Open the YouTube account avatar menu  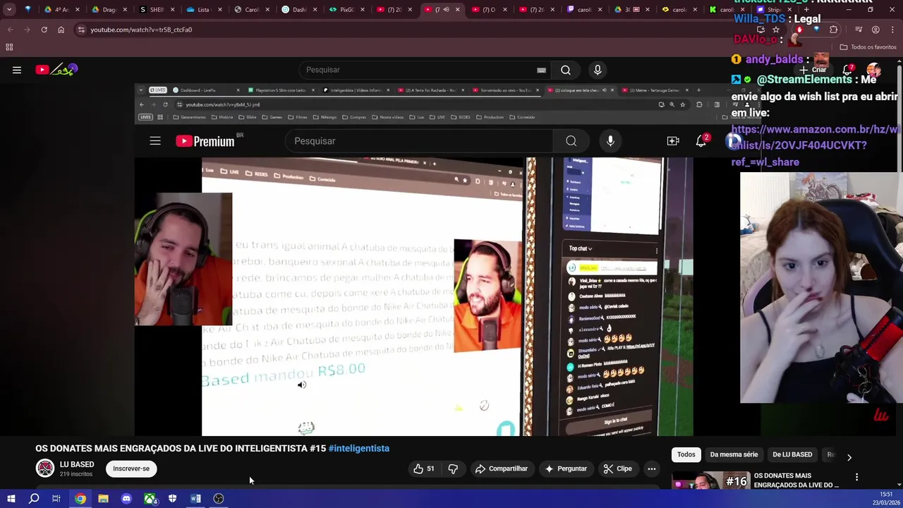pos(874,70)
